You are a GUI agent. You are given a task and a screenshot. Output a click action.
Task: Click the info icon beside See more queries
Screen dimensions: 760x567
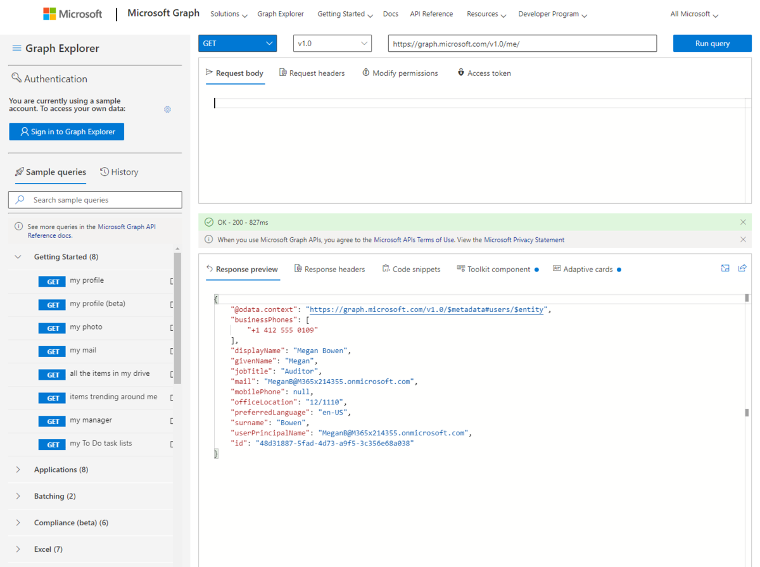pos(18,227)
